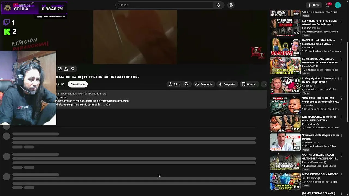Click the Suscribirme button
This screenshot has height=196, width=349.
(x=78, y=84)
